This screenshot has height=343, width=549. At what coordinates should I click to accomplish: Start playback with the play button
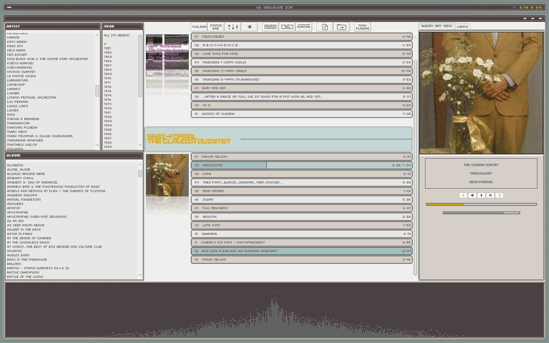tap(481, 196)
